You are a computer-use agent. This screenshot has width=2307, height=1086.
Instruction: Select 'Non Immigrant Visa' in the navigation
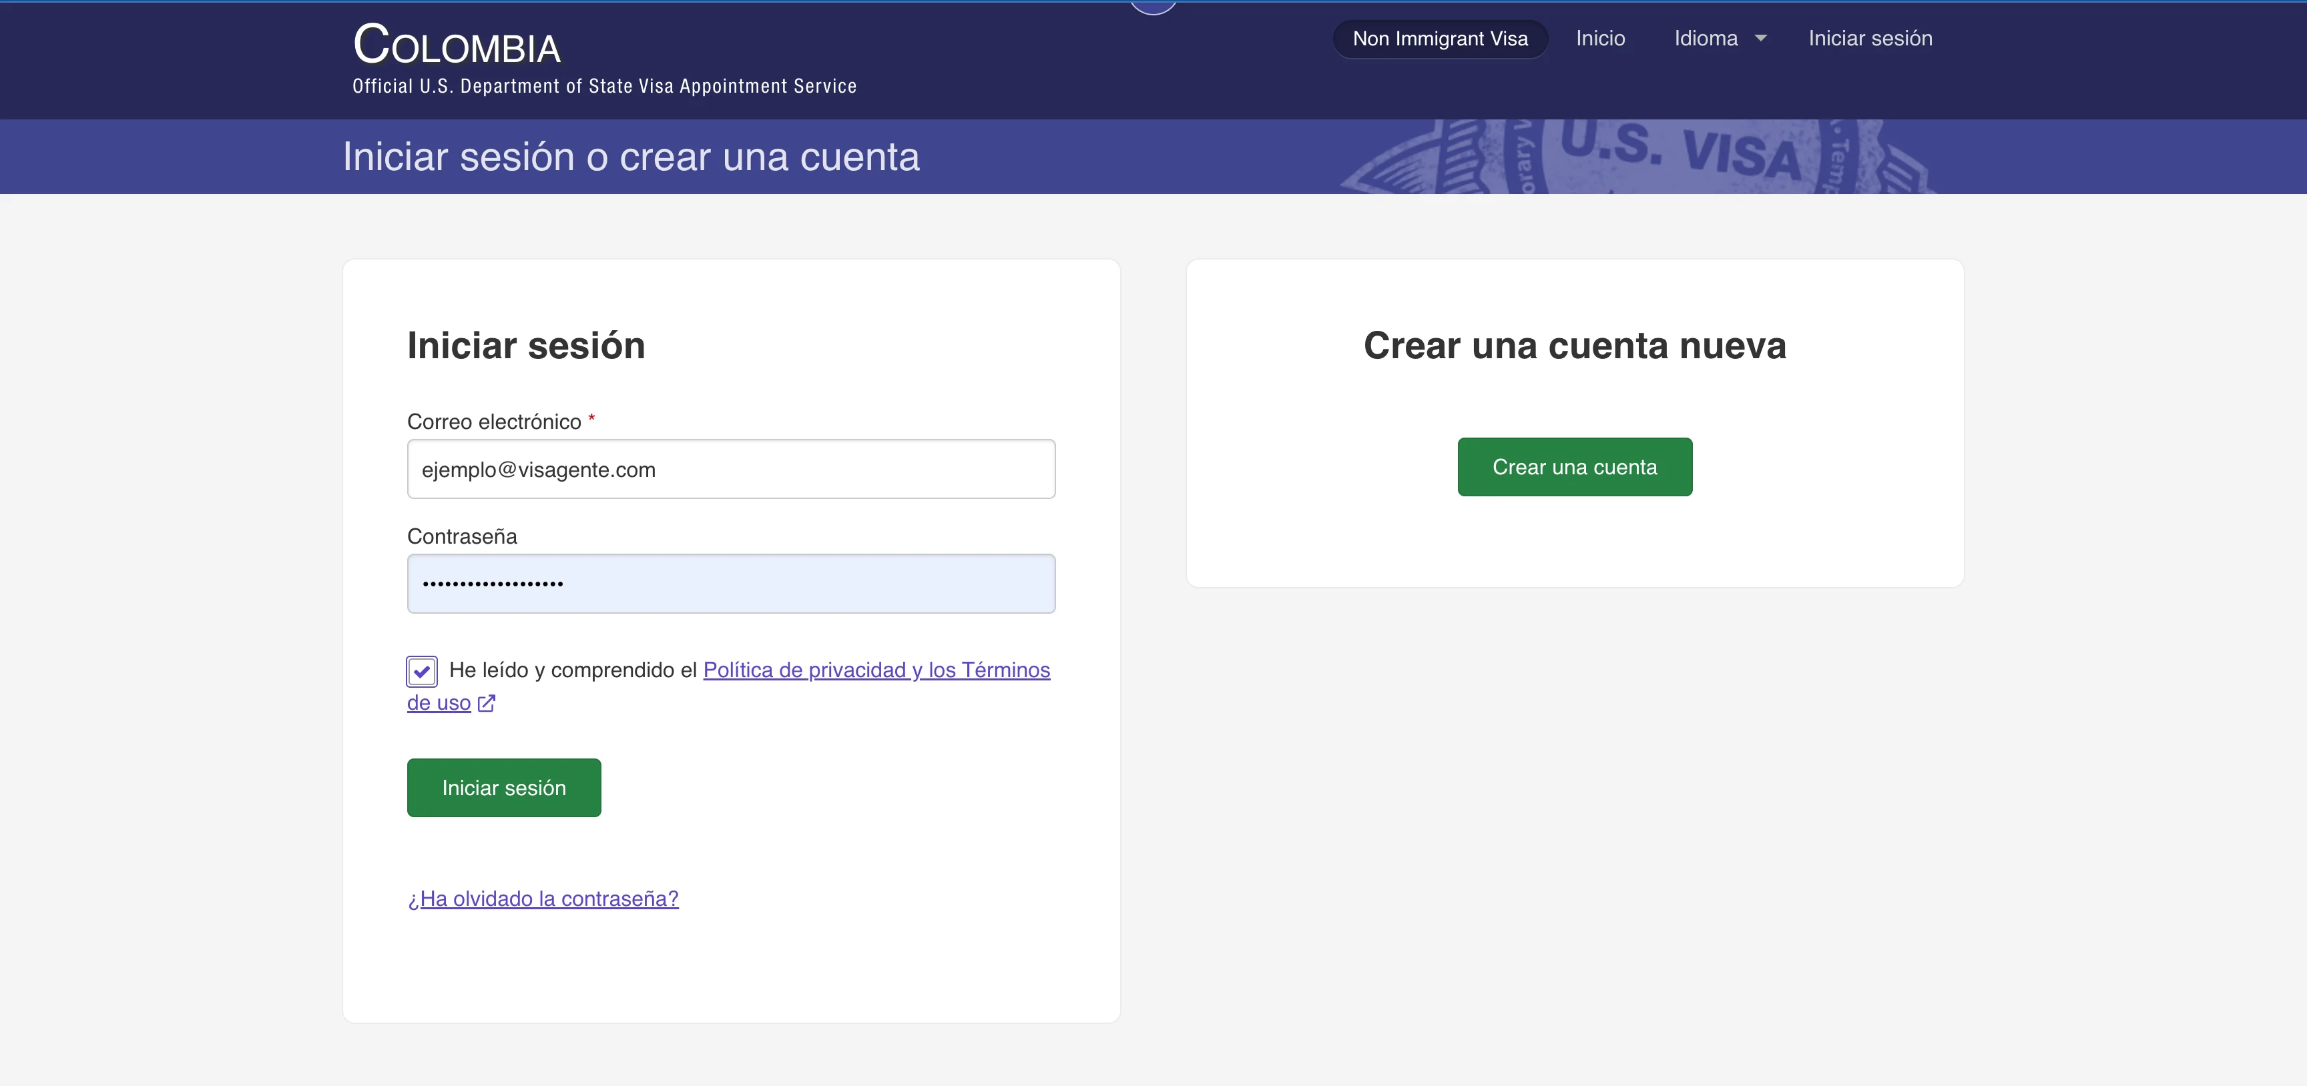(x=1440, y=39)
